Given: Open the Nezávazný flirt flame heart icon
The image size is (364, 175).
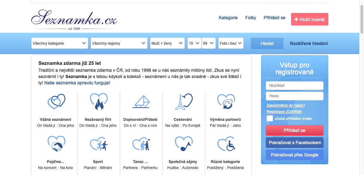Looking at the screenshot, I should pyautogui.click(x=98, y=101).
